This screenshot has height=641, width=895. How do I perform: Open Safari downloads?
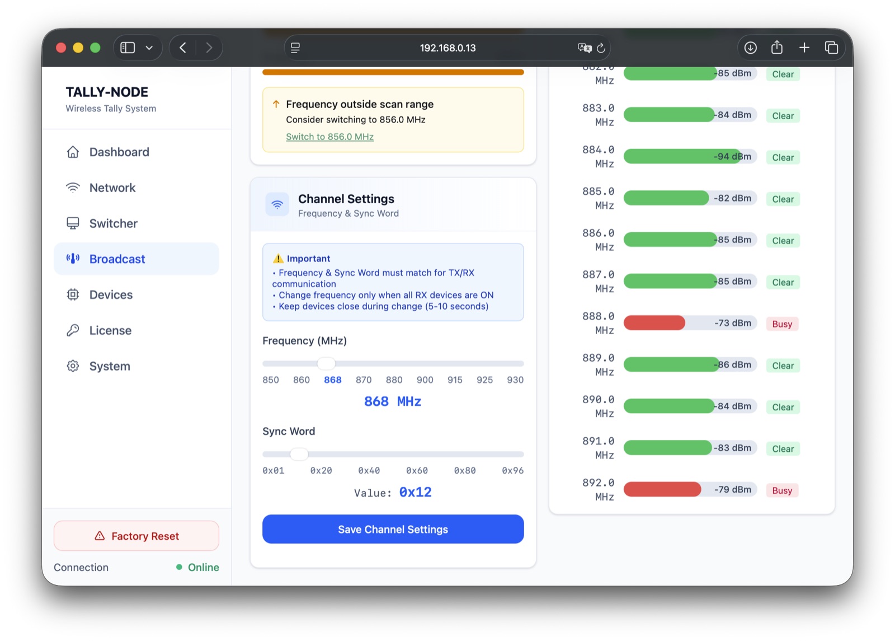tap(751, 48)
